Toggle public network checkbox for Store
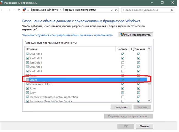This screenshot has height=132, width=179. pos(139,88)
